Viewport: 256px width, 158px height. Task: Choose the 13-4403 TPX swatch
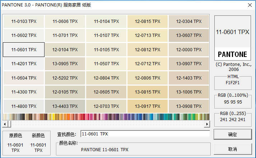[65, 106]
